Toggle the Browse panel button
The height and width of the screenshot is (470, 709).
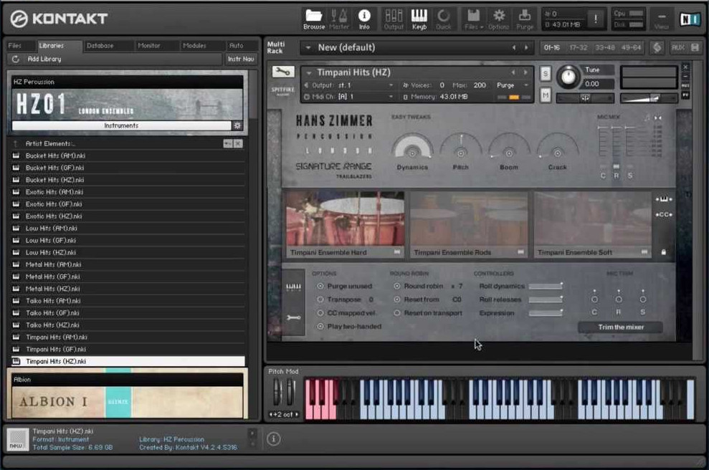click(314, 19)
